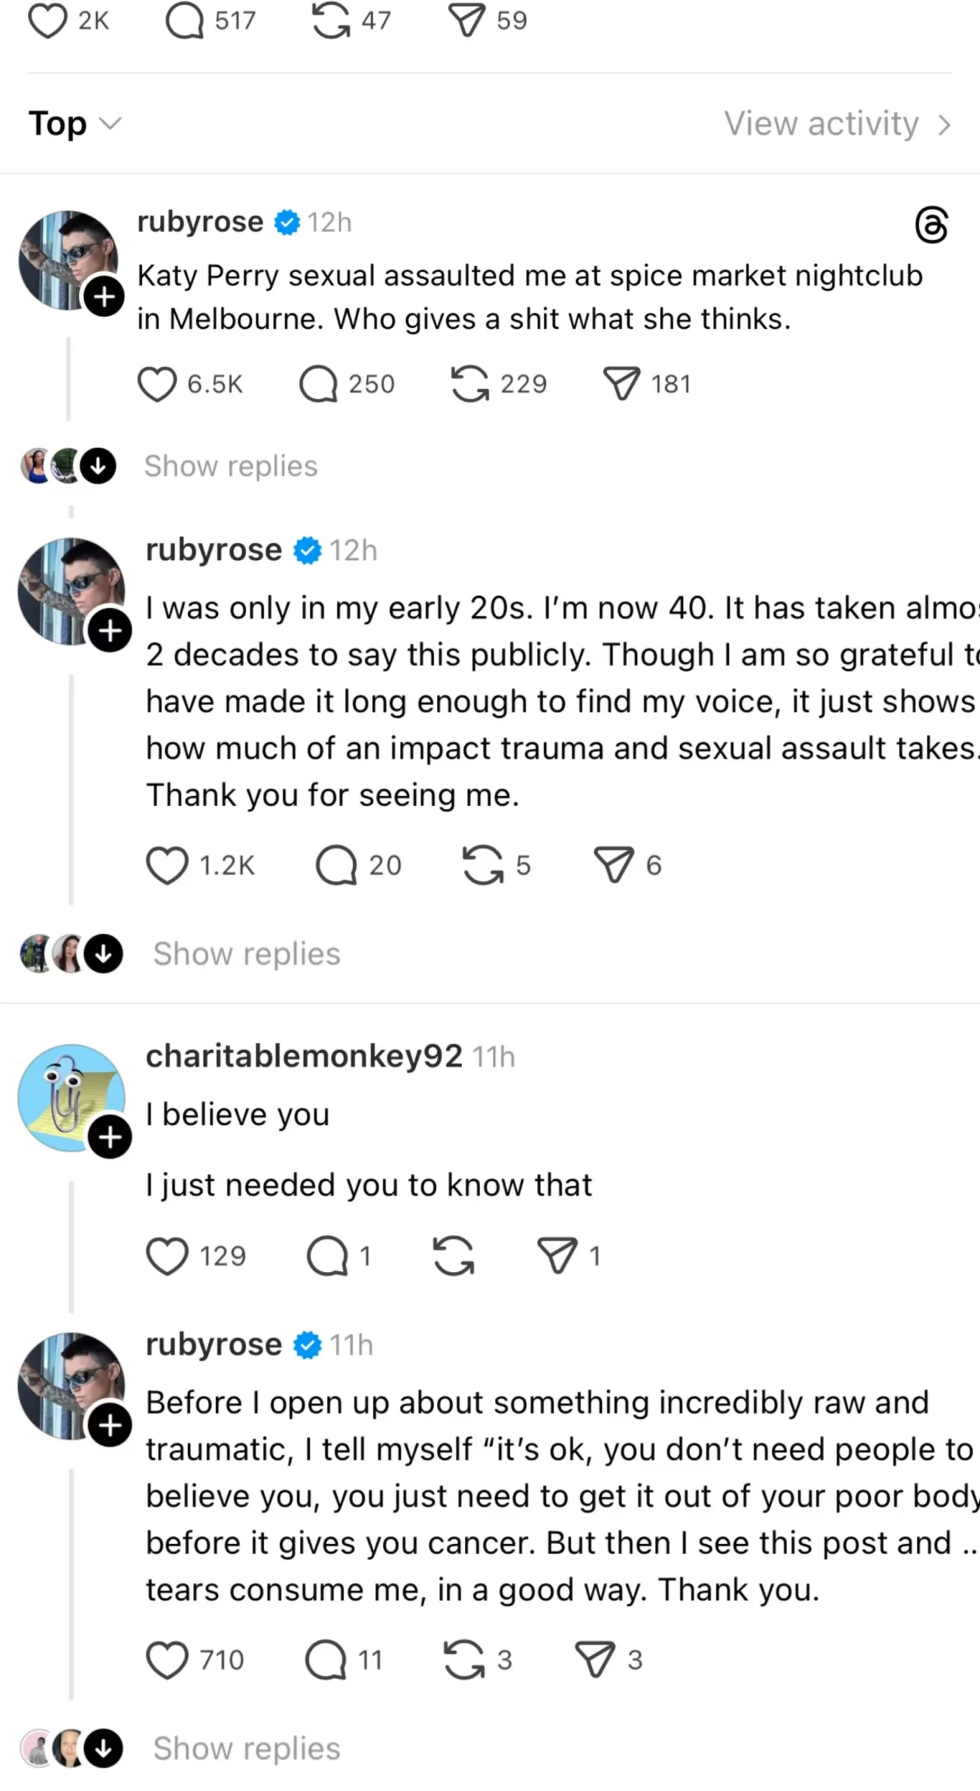Like charitablemonkey92's comment

coord(167,1256)
